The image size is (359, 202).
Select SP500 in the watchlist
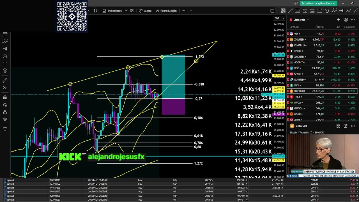pos(322,74)
